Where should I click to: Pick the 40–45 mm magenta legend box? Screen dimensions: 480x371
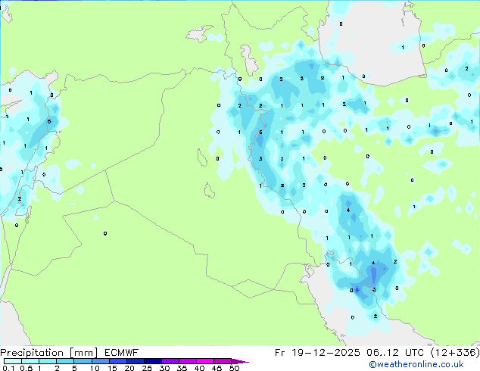point(205,361)
